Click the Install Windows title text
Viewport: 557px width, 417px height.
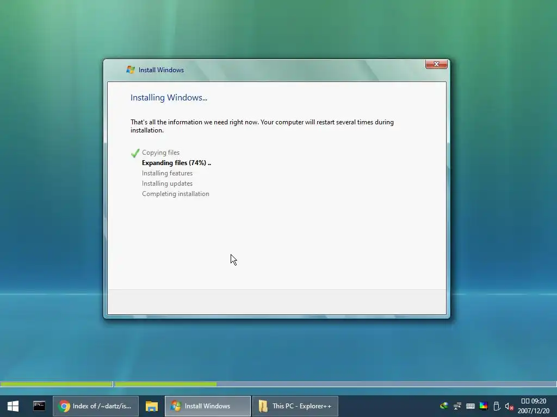[x=161, y=70]
